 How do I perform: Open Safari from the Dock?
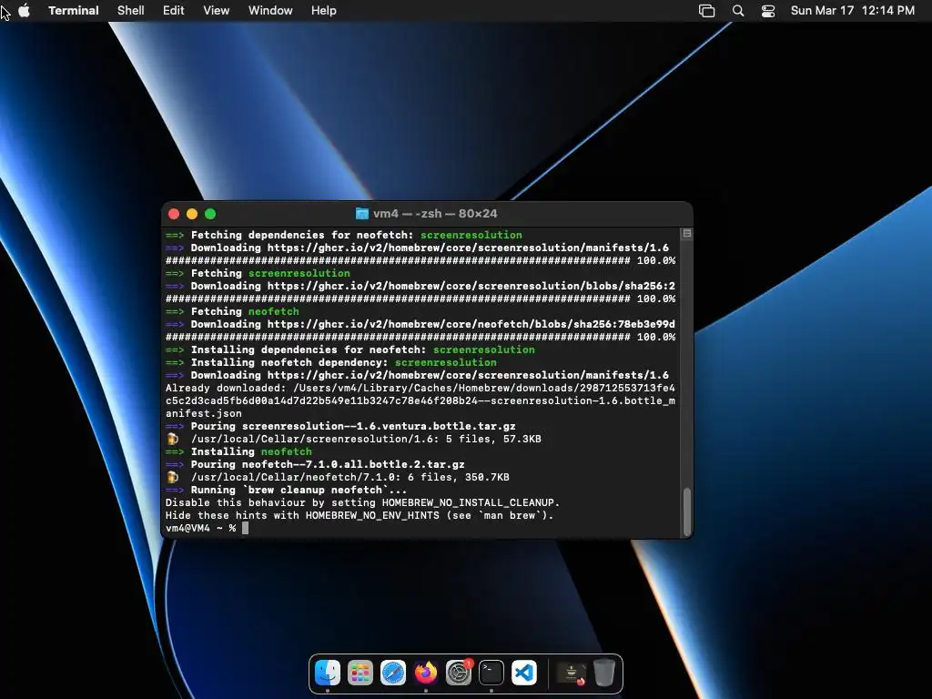(393, 673)
